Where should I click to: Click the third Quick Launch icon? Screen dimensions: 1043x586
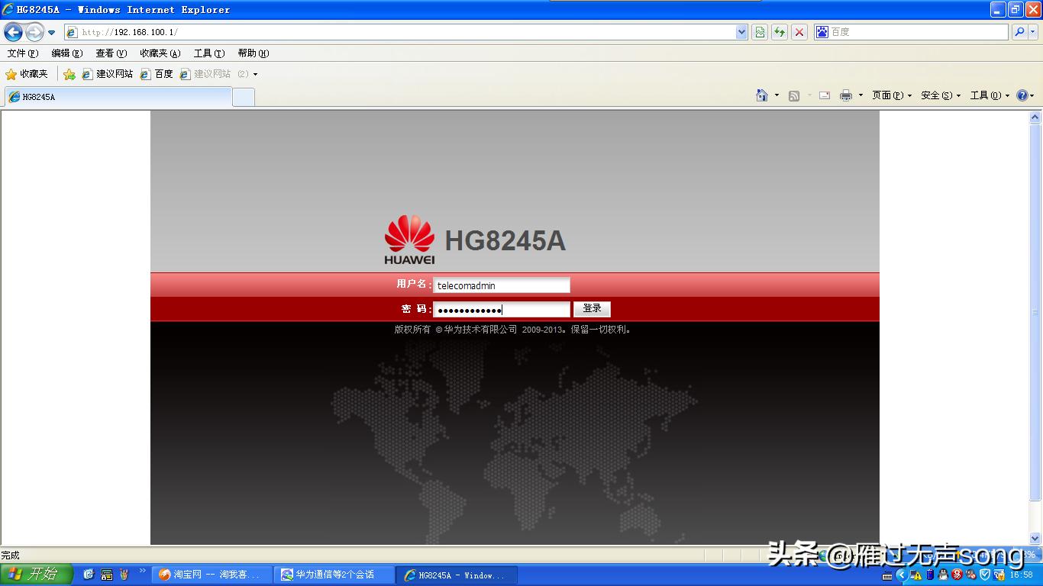point(124,575)
